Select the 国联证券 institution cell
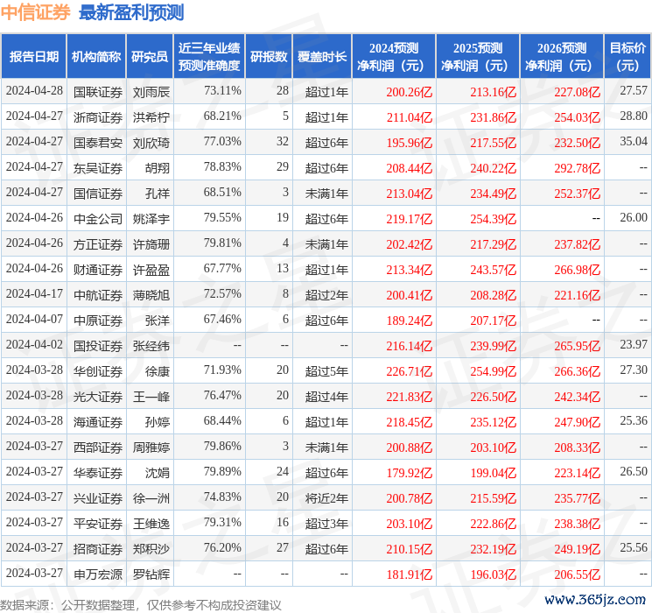 [98, 92]
